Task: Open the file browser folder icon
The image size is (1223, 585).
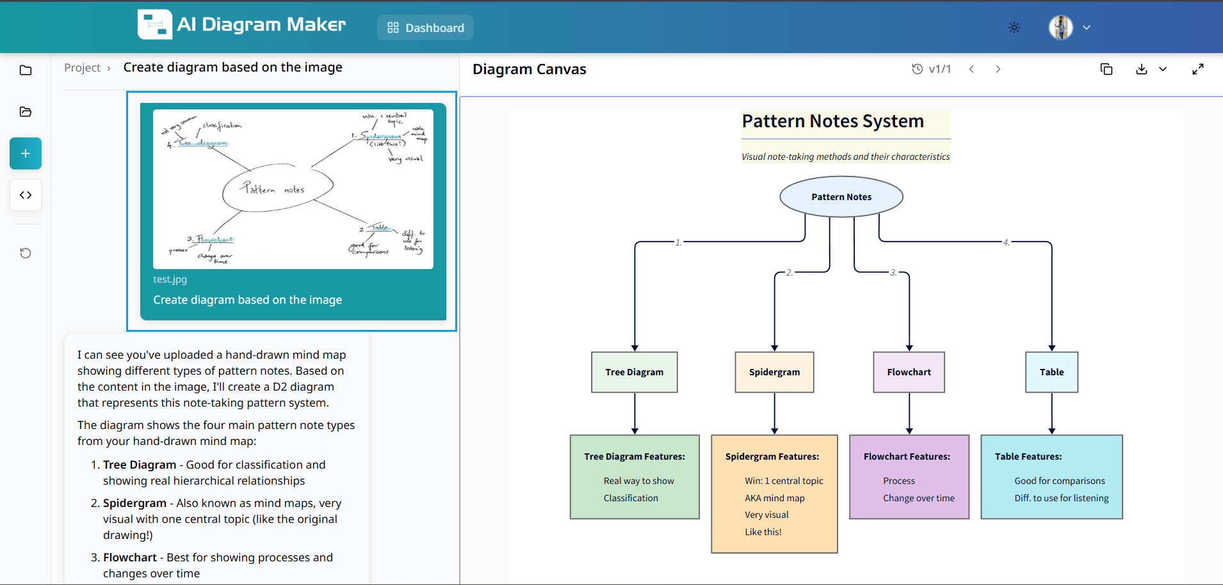Action: [25, 111]
